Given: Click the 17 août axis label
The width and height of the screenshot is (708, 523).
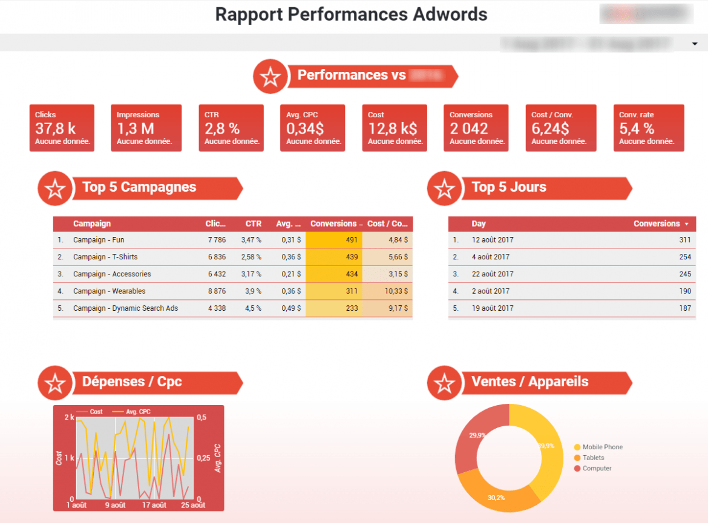Looking at the screenshot, I should click(x=154, y=505).
